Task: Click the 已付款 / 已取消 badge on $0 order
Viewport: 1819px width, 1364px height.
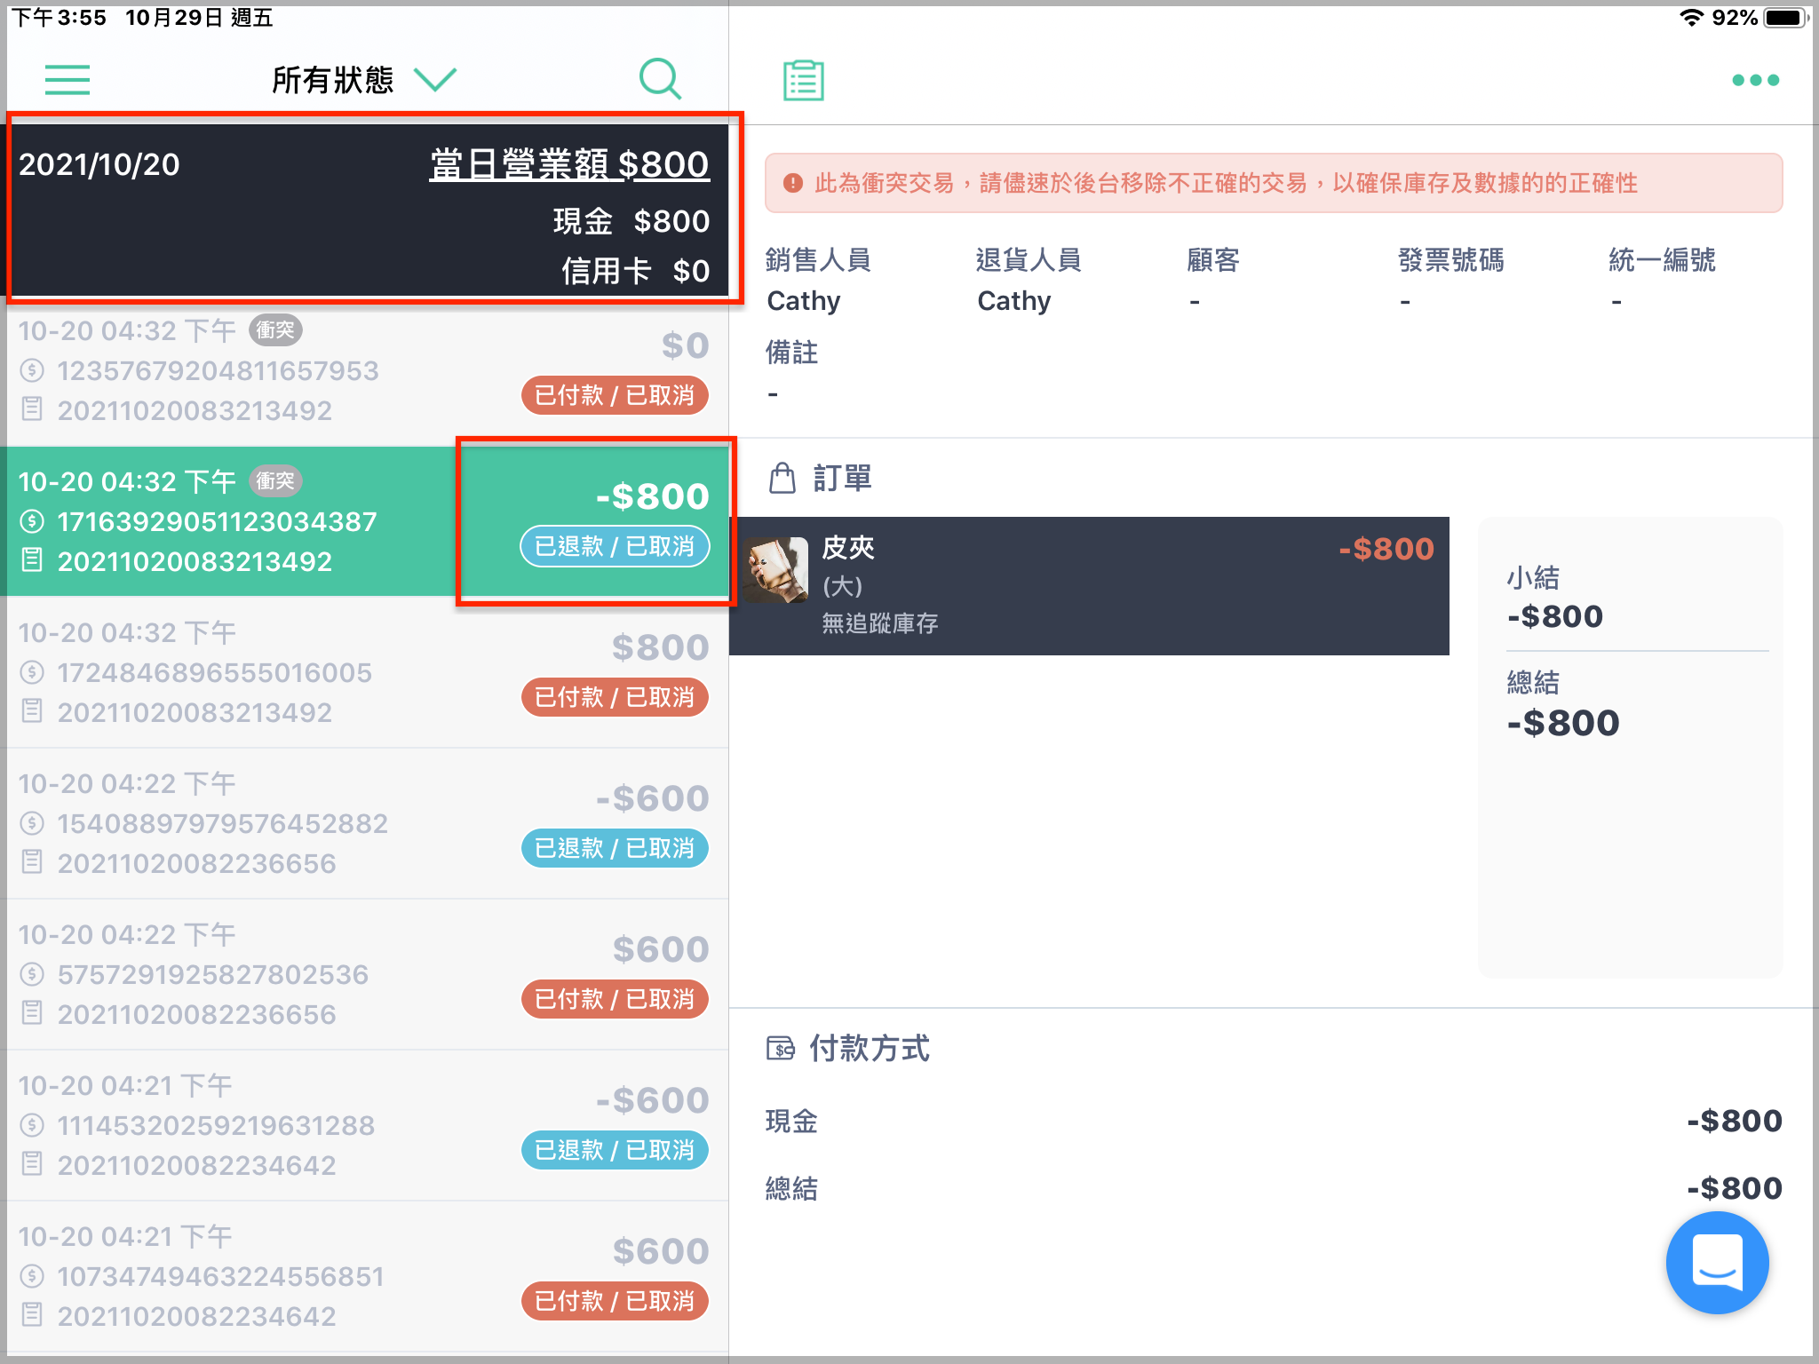Action: [x=615, y=395]
